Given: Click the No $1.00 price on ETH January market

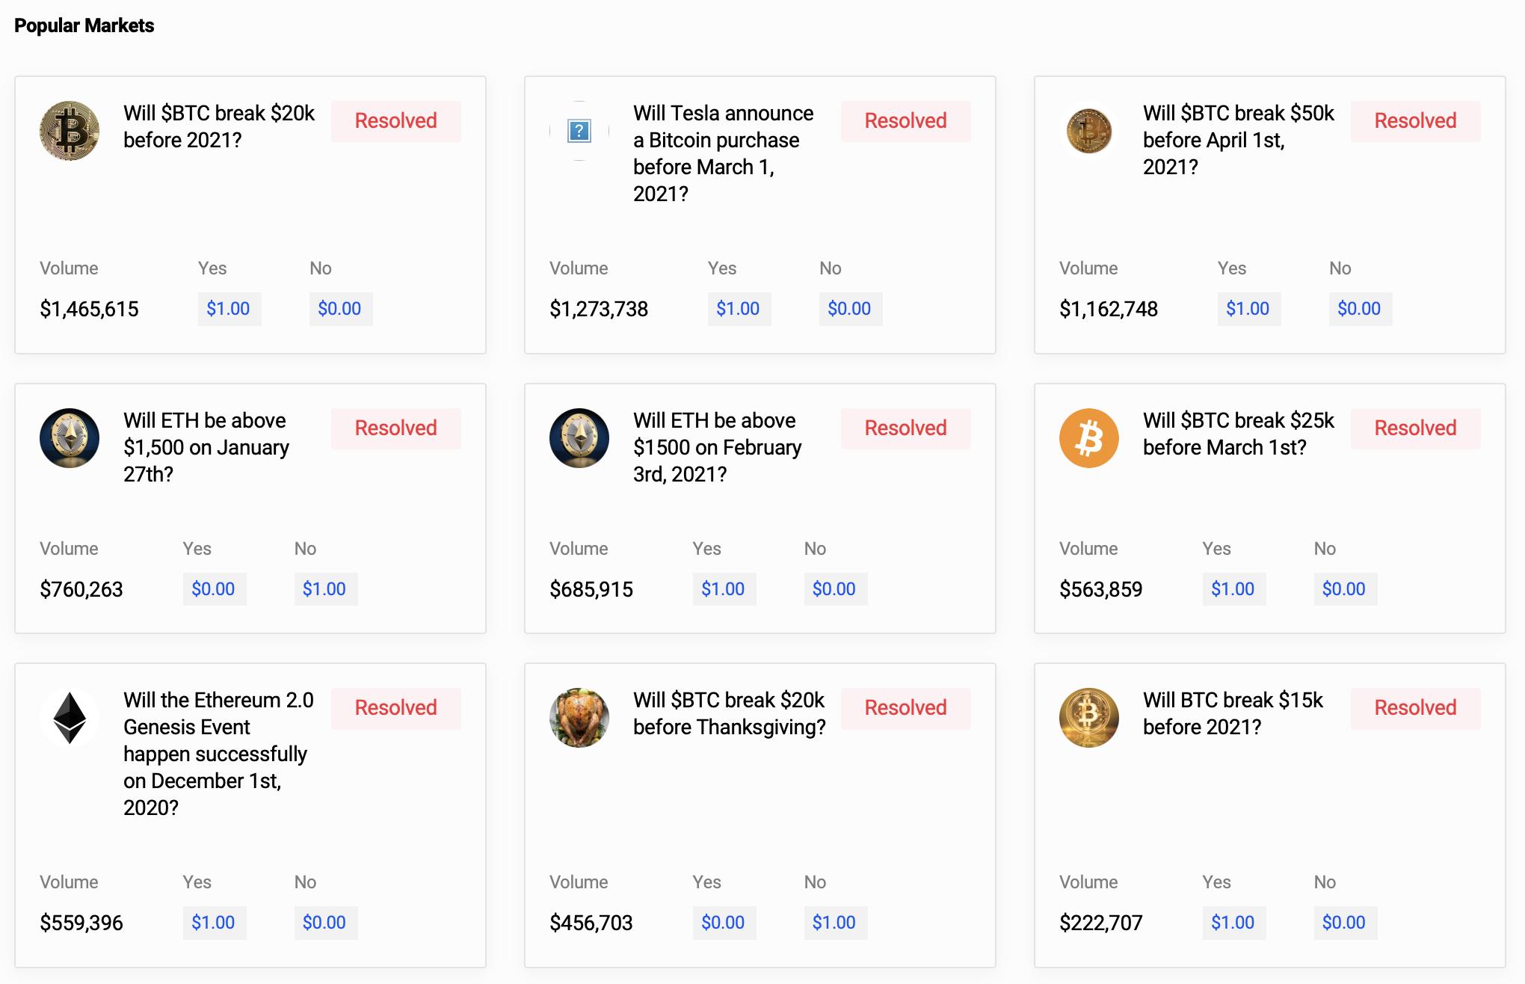Looking at the screenshot, I should [324, 589].
